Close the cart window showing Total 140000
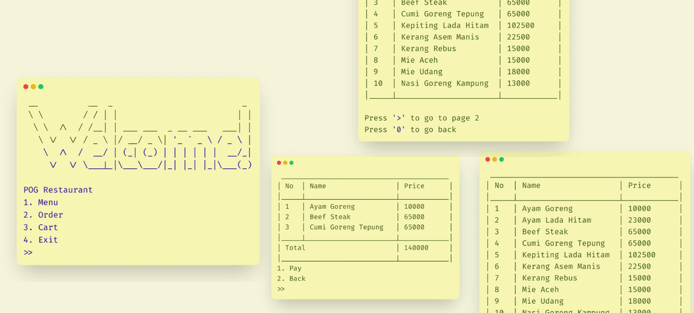Image resolution: width=694 pixels, height=313 pixels. [280, 163]
